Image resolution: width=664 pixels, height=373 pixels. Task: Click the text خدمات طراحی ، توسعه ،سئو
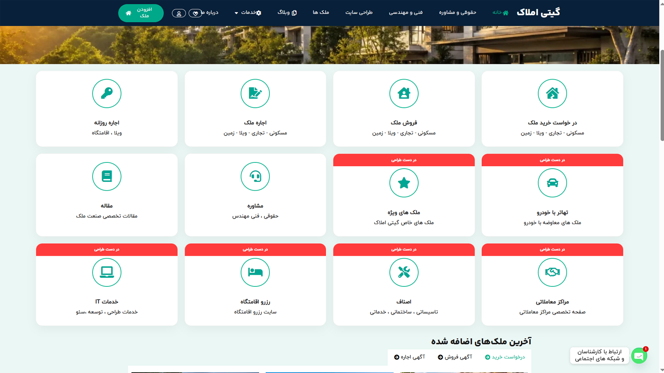point(107,312)
